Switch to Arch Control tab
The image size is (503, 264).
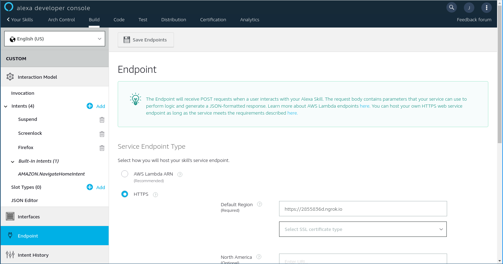coord(61,20)
